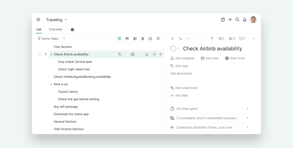Open the three-dot more options menu
Screen dimensions: 293x148
pyautogui.click(x=254, y=39)
